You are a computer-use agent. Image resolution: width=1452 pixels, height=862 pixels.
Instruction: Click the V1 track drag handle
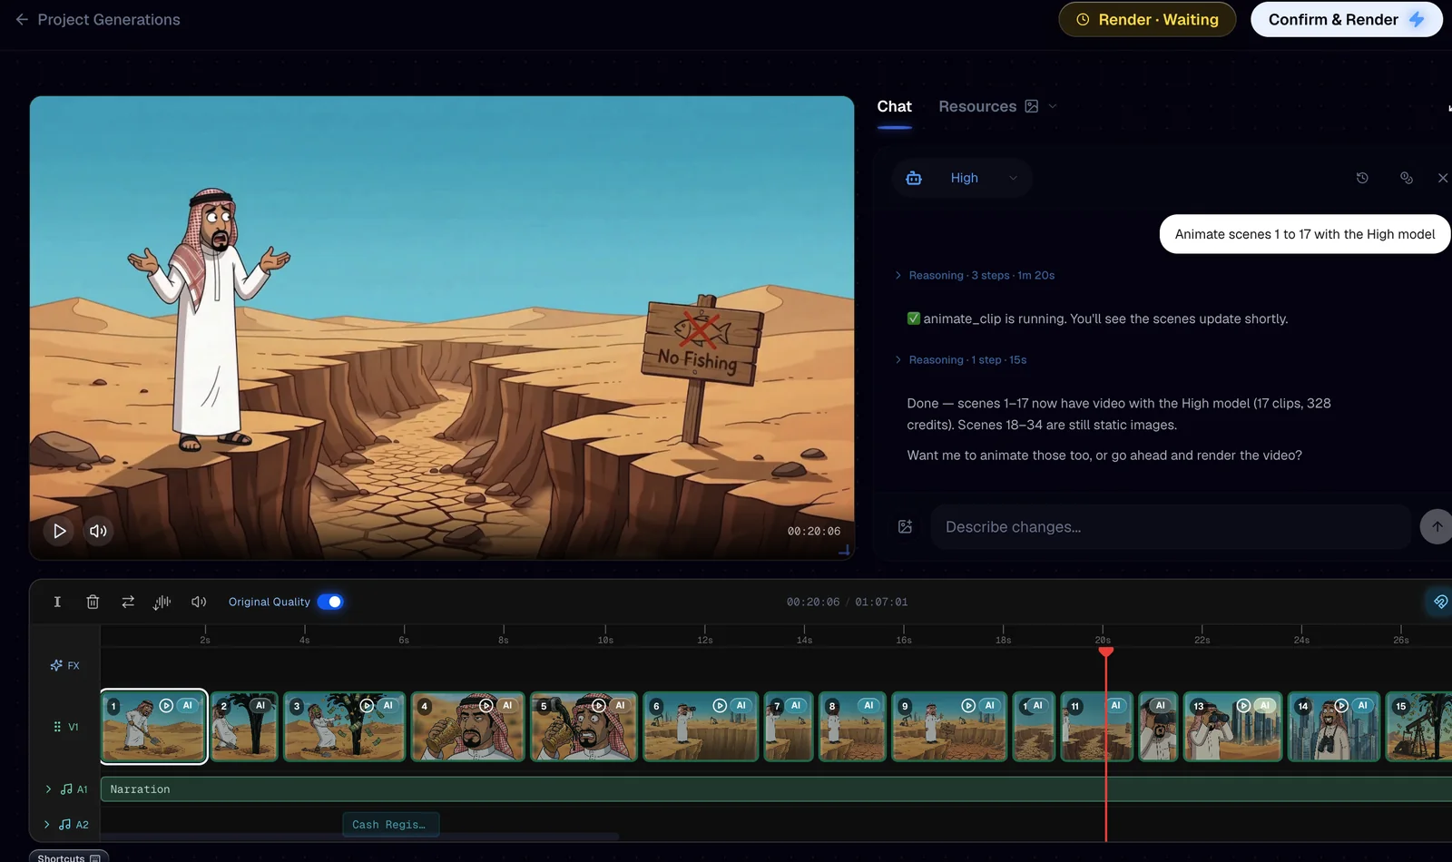coord(57,727)
